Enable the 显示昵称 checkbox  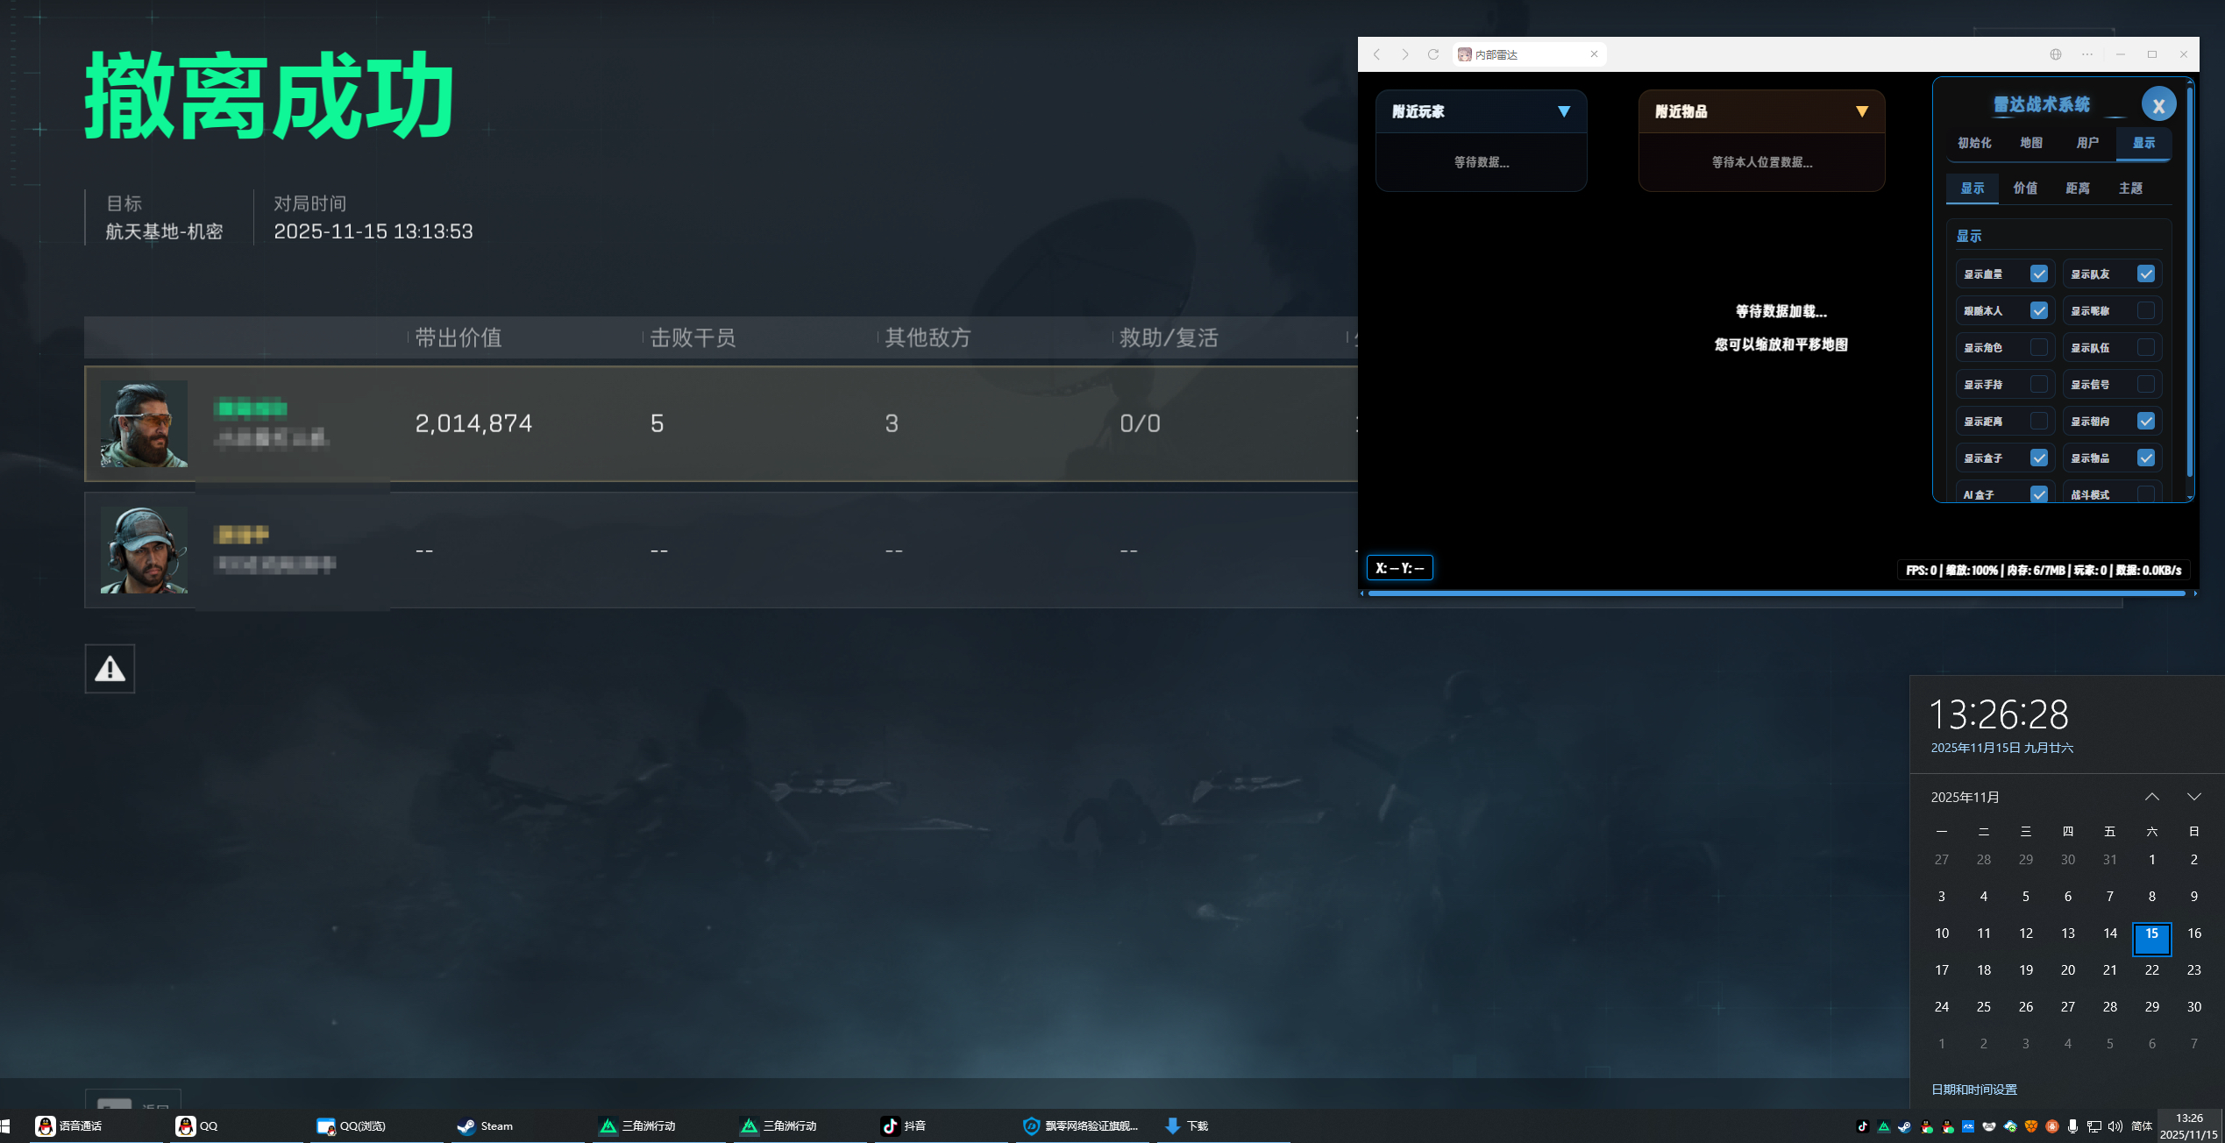2146,311
